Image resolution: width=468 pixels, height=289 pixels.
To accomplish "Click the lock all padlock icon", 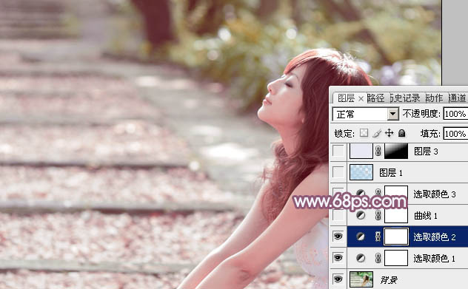I will pyautogui.click(x=402, y=133).
